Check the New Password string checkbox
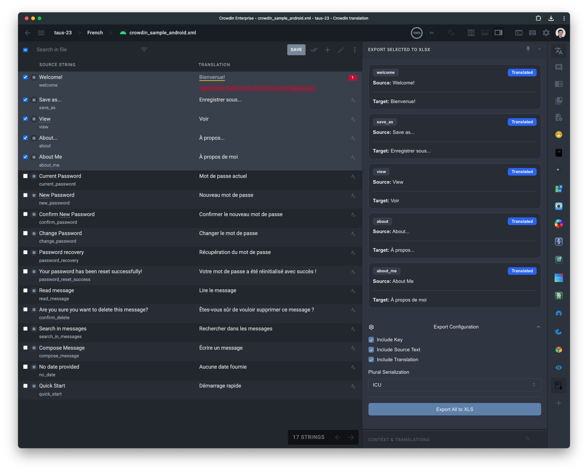 pos(25,195)
